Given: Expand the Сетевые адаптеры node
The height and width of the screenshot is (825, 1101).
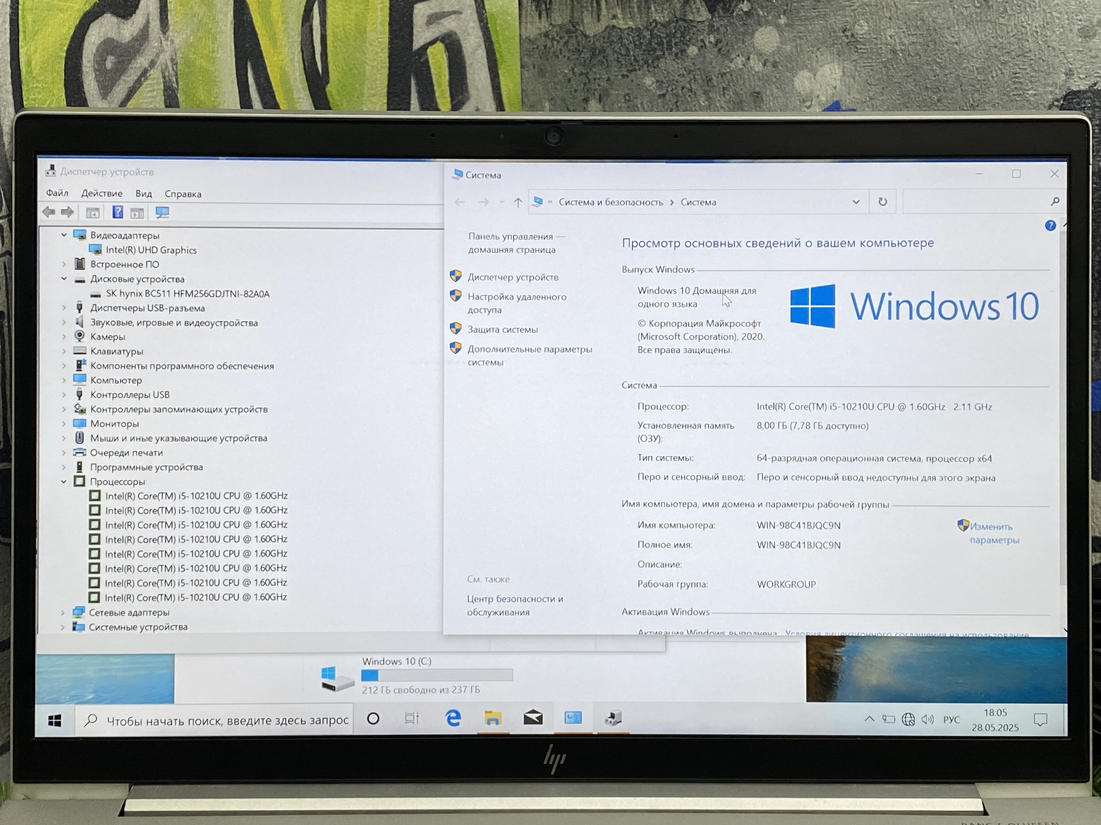Looking at the screenshot, I should [x=63, y=612].
